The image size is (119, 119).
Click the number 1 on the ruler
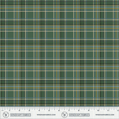pos(9,110)
